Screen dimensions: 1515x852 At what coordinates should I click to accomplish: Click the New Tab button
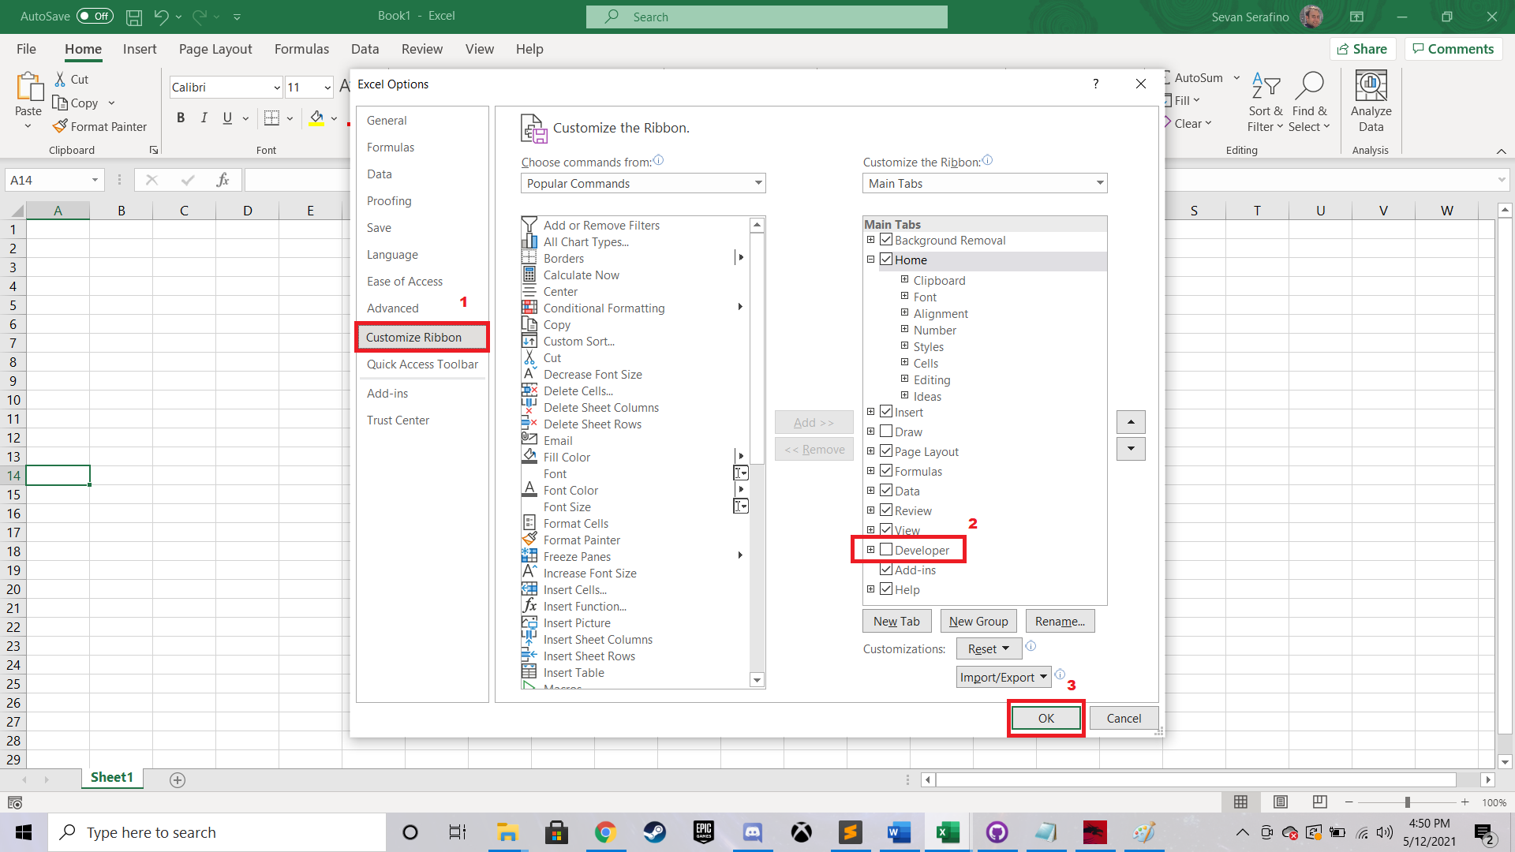(x=896, y=621)
